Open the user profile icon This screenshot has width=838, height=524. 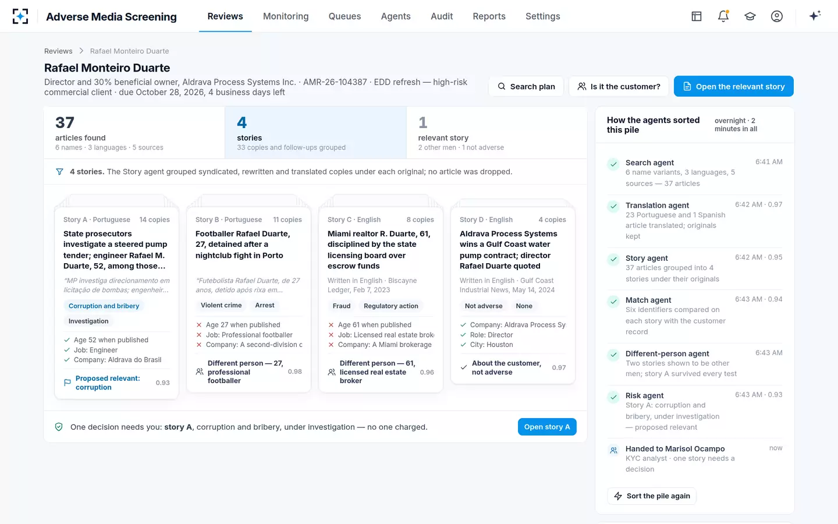777,16
